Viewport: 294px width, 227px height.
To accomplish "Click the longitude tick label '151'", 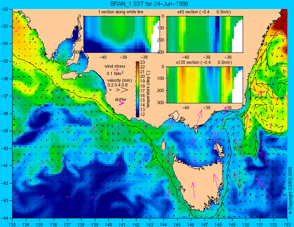I will click(260, 225).
